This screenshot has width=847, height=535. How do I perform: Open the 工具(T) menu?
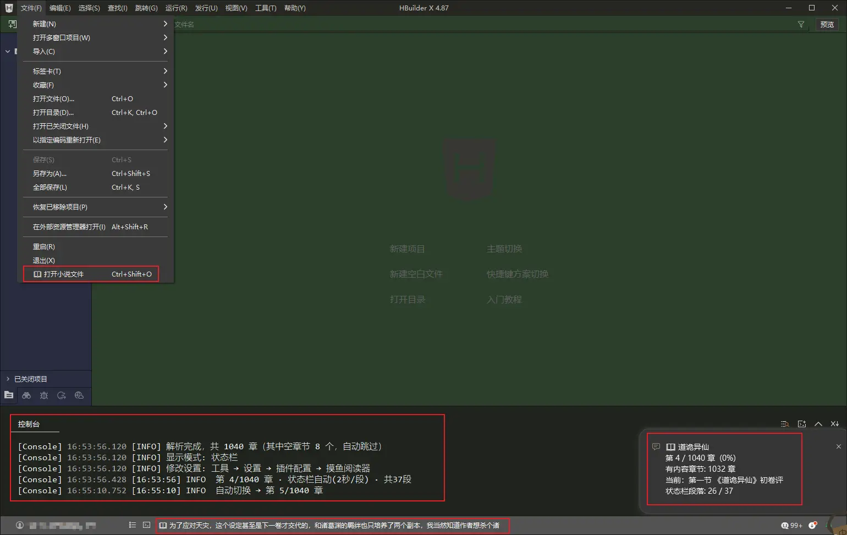266,8
